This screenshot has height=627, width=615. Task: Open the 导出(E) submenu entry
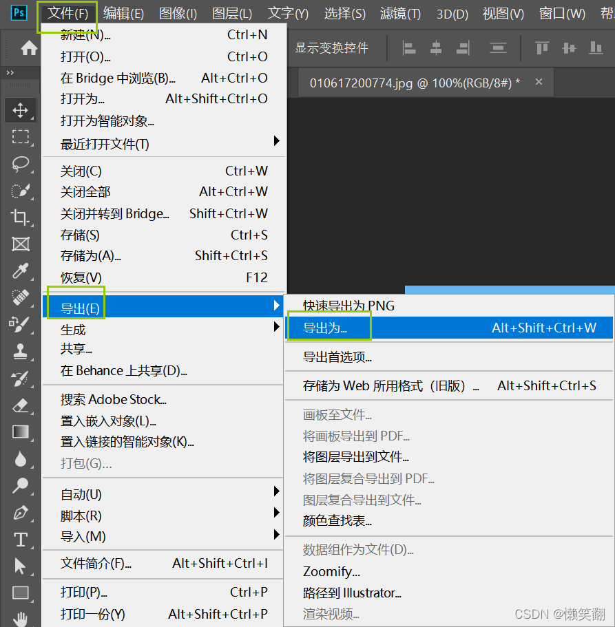tap(164, 306)
